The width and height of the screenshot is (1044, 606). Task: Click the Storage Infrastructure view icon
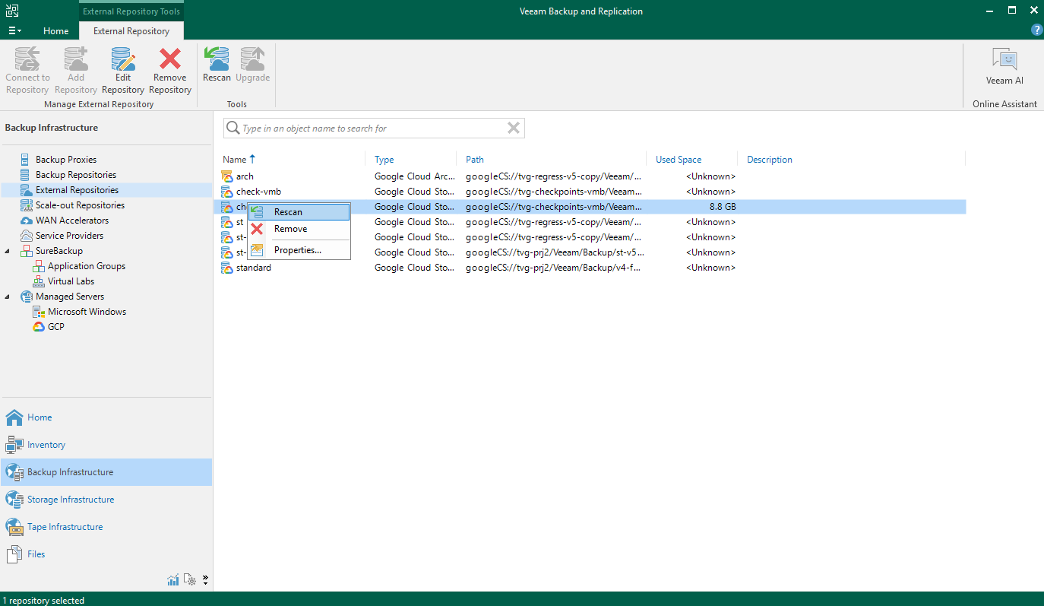pyautogui.click(x=14, y=500)
